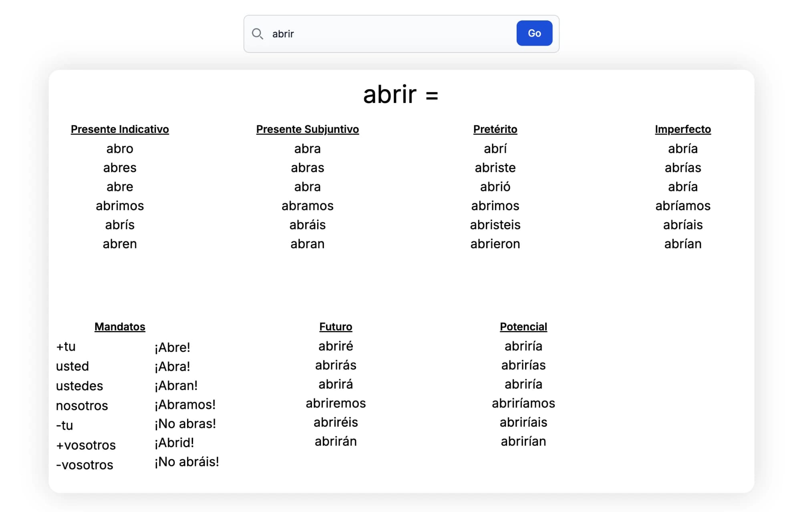Click the "¡Abrid!" command

click(x=174, y=443)
